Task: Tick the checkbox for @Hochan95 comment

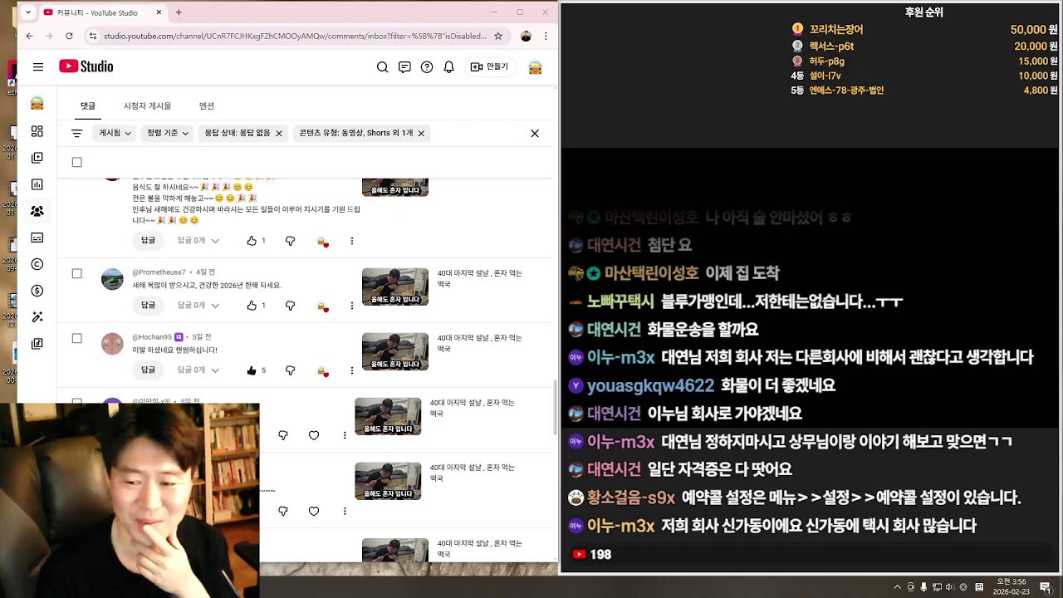Action: [77, 338]
